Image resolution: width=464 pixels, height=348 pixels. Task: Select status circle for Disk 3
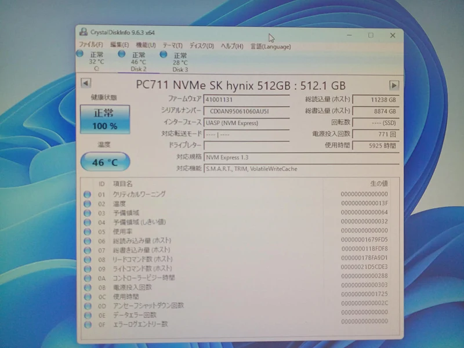(x=164, y=54)
